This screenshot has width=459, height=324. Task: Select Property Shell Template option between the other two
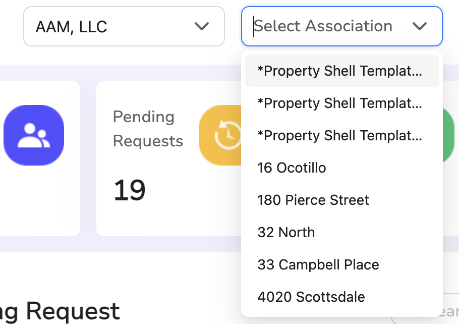click(342, 103)
